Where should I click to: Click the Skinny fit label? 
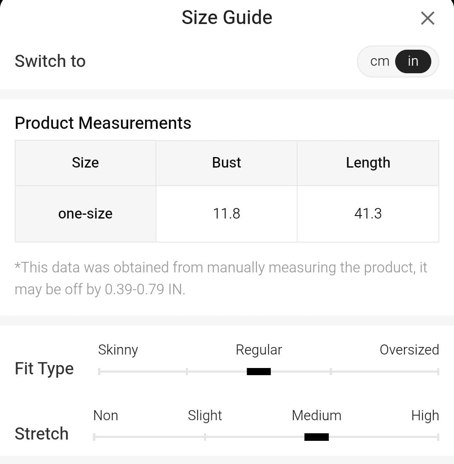(118, 350)
